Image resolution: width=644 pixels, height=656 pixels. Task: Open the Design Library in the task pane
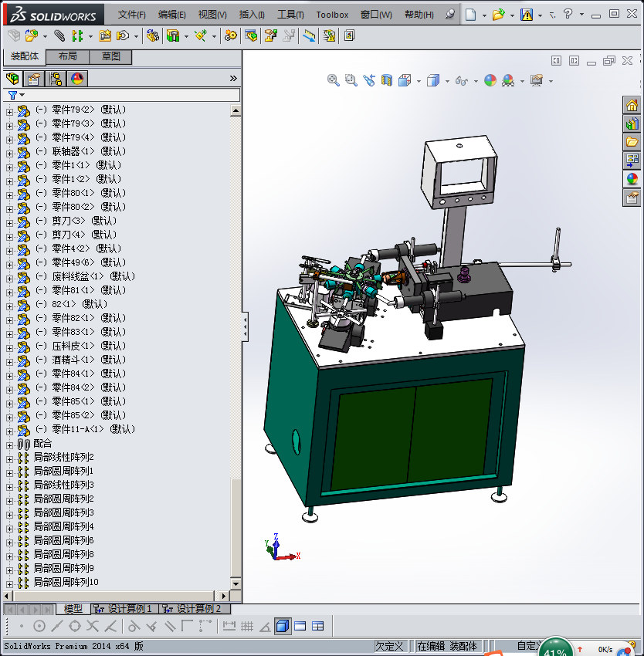pyautogui.click(x=632, y=123)
